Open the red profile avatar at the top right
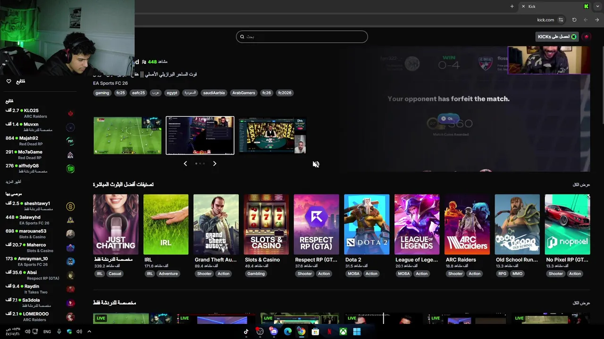This screenshot has height=339, width=604. tap(587, 36)
